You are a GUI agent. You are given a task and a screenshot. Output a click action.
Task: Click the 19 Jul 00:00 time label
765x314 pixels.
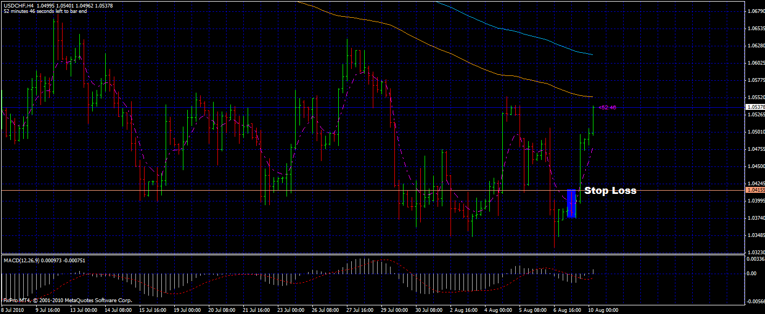pyautogui.click(x=187, y=310)
